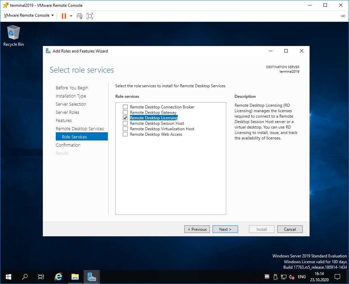Open the VMware Remote Console menu

(29, 15)
